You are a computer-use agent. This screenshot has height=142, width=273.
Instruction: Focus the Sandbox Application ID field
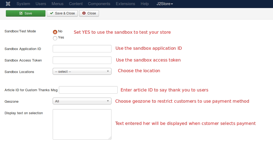click(x=82, y=49)
